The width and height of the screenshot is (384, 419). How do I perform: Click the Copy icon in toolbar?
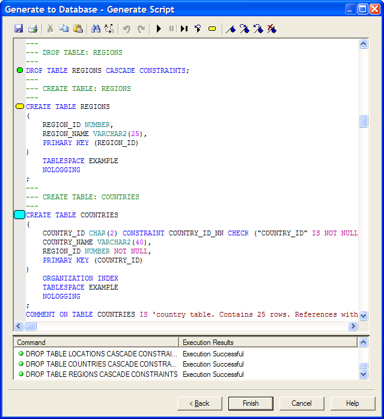point(64,28)
